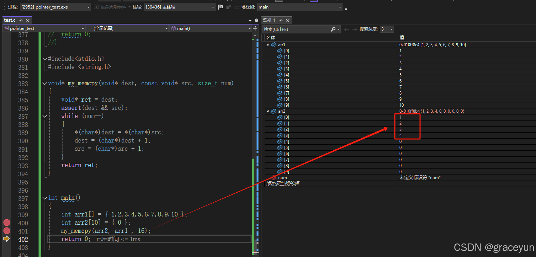This screenshot has height=257, width=536.
Task: Click arr1 [9] value 10
Action: click(x=402, y=105)
